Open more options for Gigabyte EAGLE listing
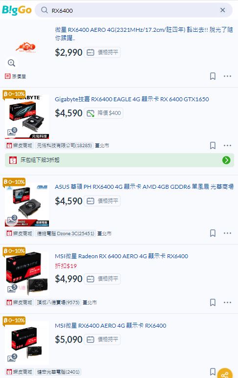This screenshot has height=378, width=238. coord(227,145)
